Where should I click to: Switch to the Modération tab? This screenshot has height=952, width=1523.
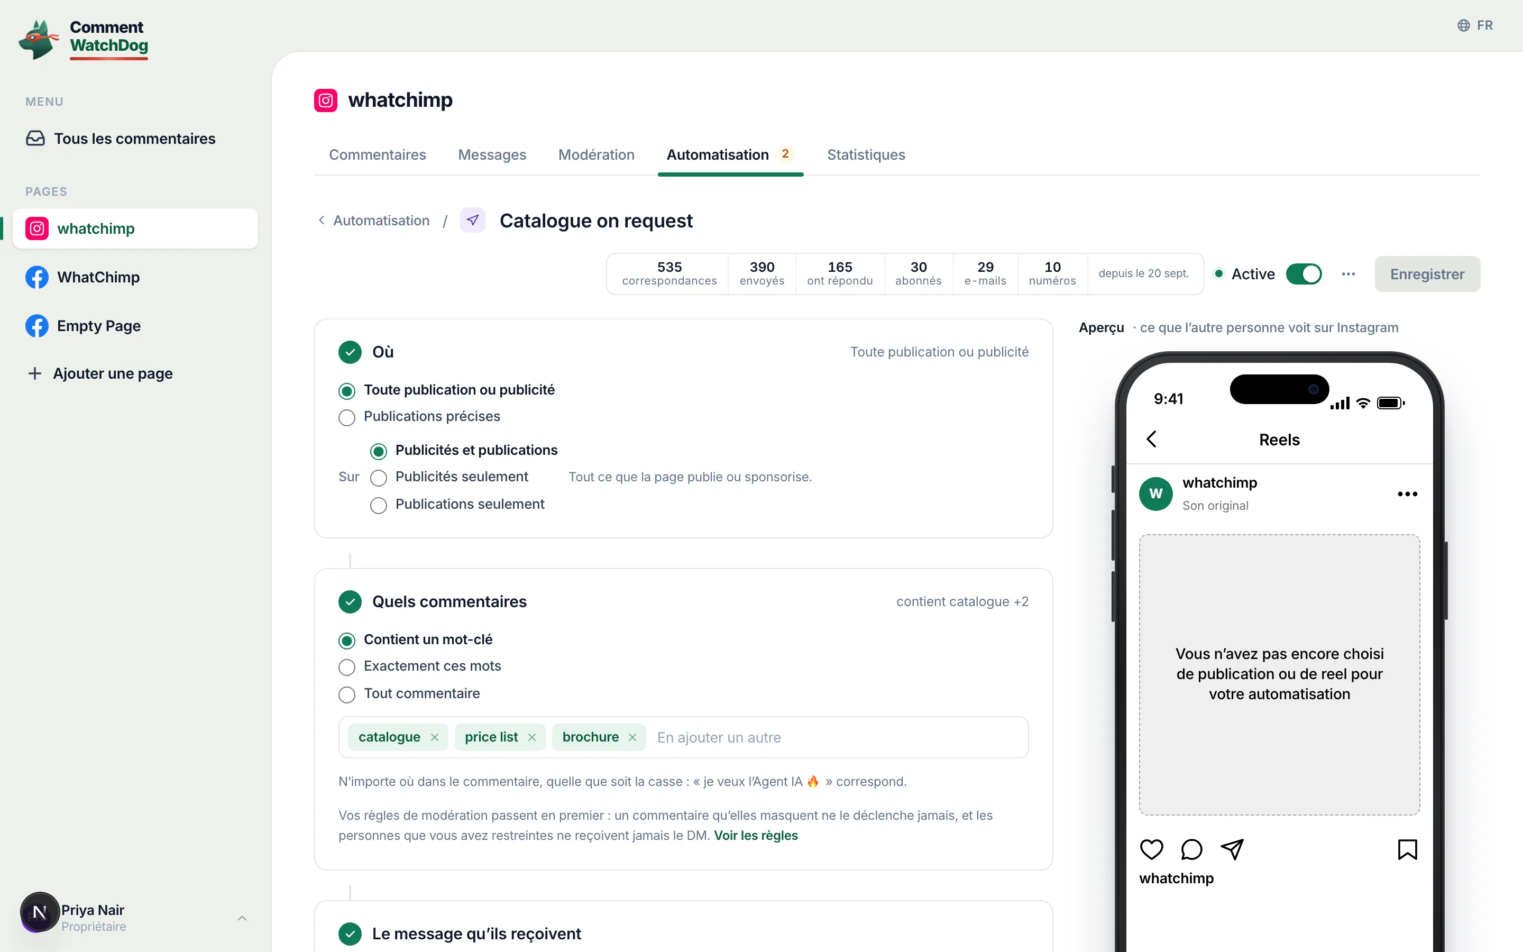[597, 155]
